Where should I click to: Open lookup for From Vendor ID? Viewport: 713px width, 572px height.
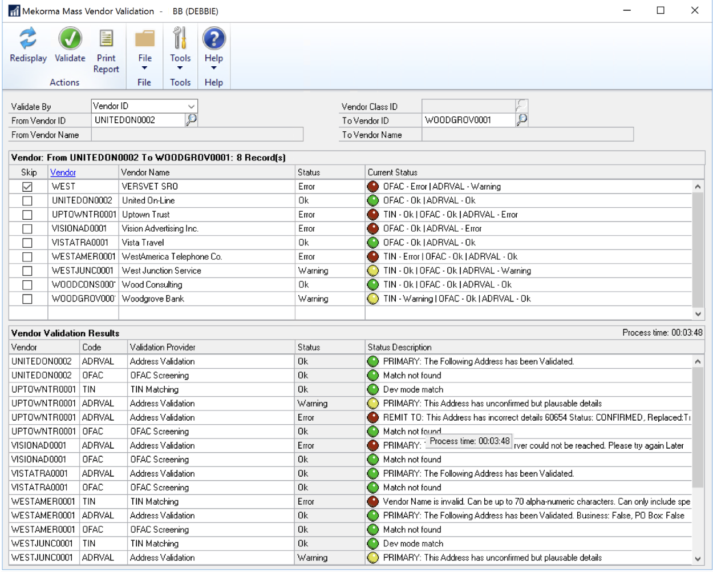click(x=192, y=119)
